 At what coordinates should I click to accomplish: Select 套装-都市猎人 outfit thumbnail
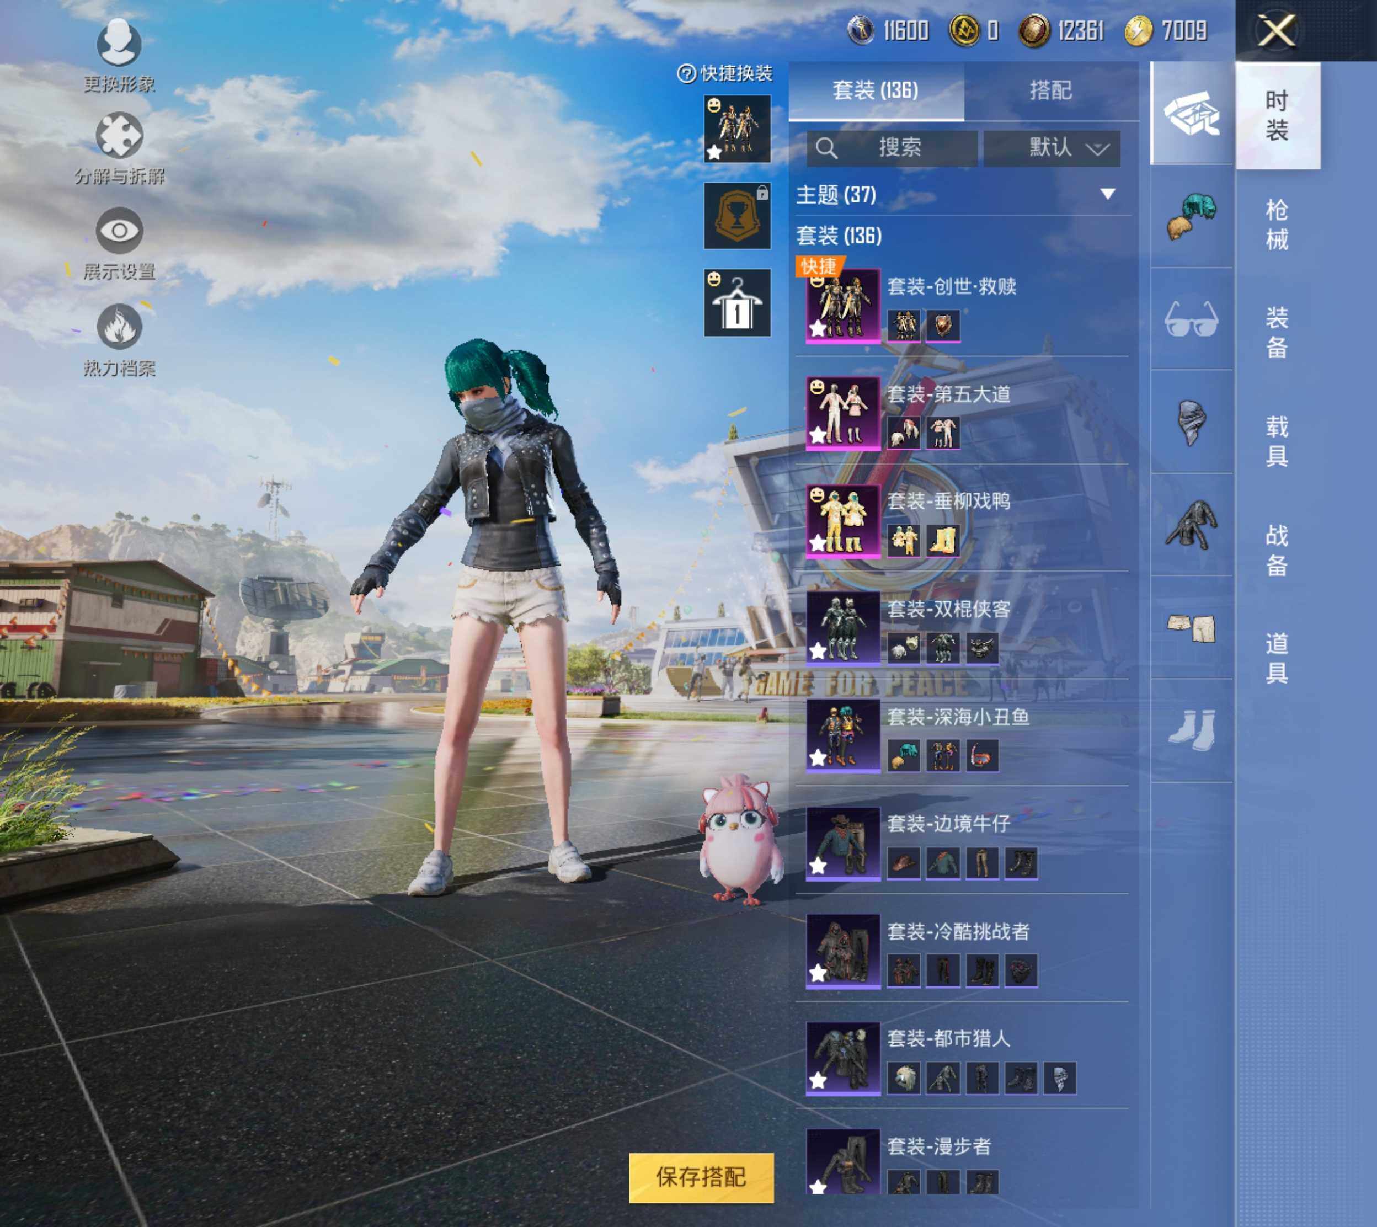[x=843, y=1059]
